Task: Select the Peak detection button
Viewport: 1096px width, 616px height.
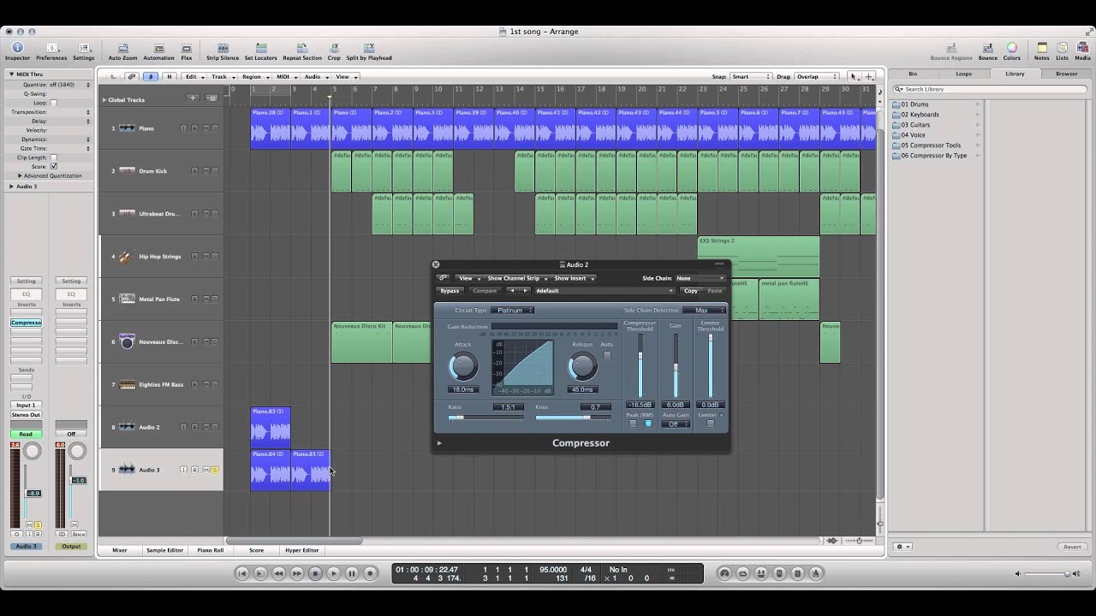Action: [633, 423]
